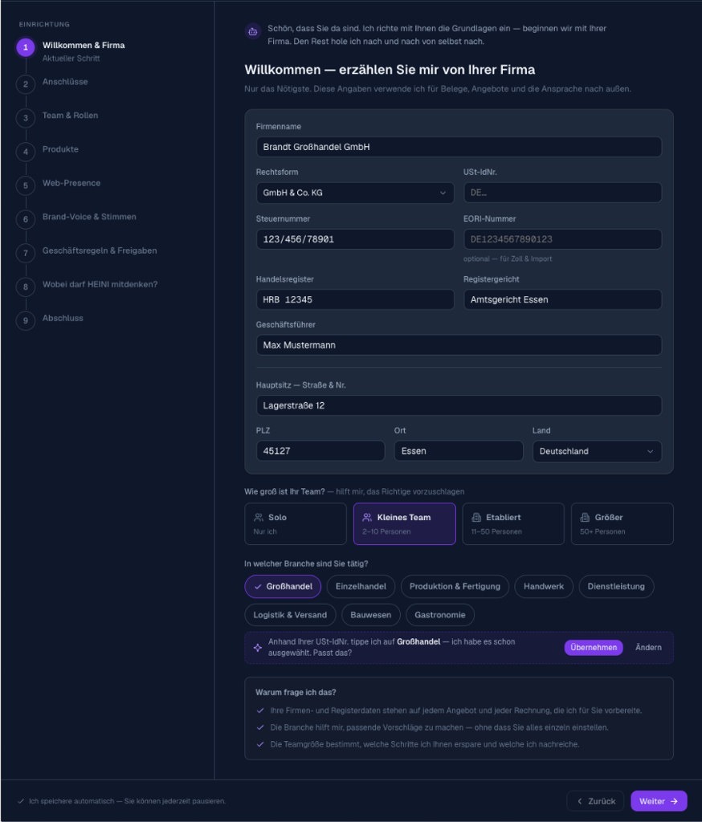This screenshot has height=822, width=702.
Task: Choose the Produktion & Fertigung chip
Action: tap(455, 586)
